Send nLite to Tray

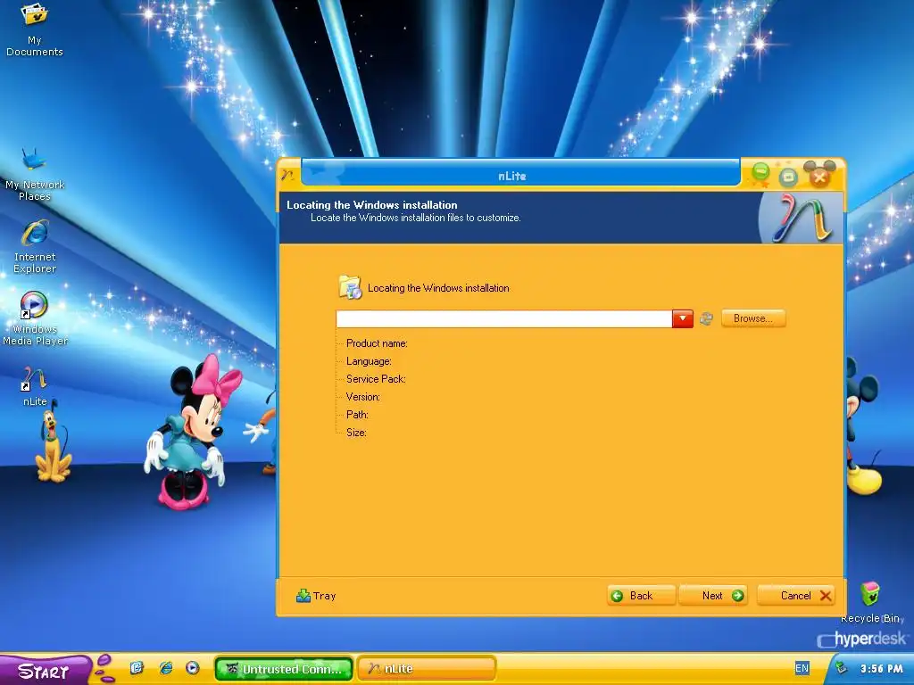pos(316,596)
